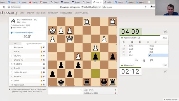The width and height of the screenshot is (179, 101).
Task: Open the друзей онлайн friends box
Action: [171, 100]
